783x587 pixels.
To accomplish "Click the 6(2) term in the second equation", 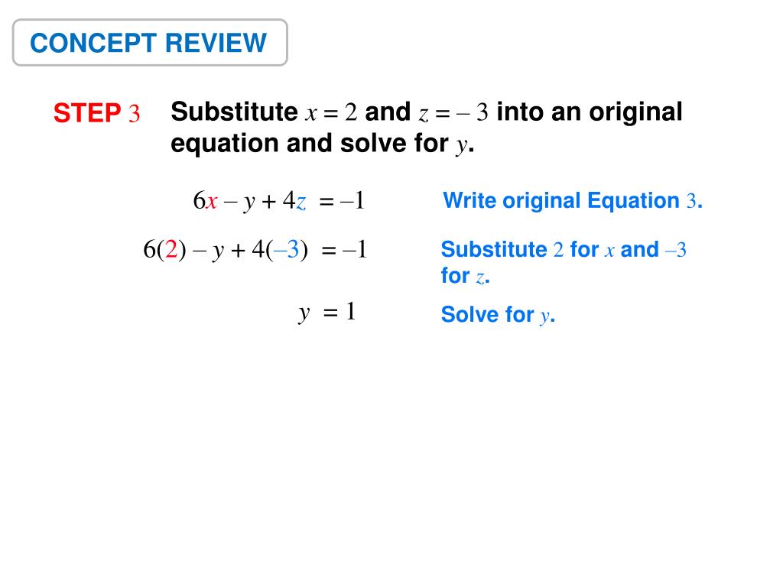I will coord(165,249).
